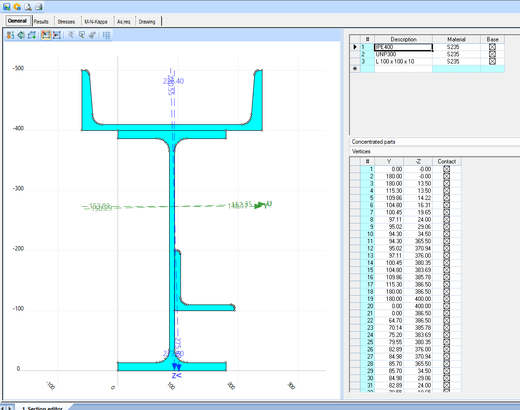
Task: Click the zoom extents icon
Action: [71, 35]
